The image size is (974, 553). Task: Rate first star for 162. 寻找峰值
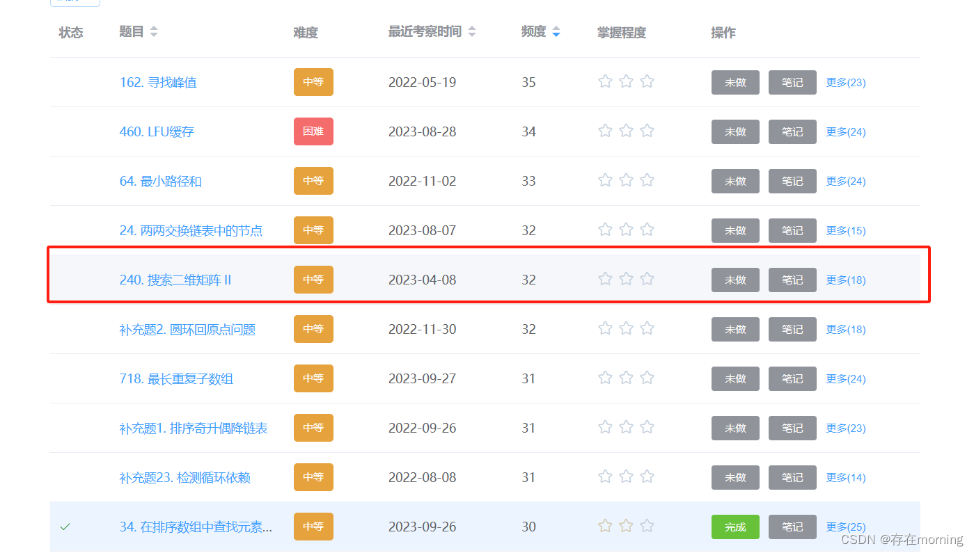[x=605, y=81]
